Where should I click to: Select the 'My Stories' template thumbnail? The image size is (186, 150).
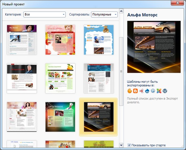point(22,40)
